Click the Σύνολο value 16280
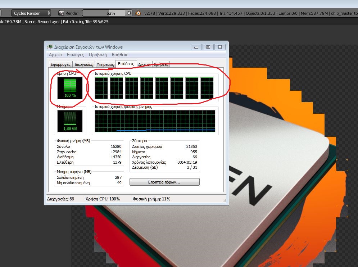This screenshot has height=267, width=358. point(116,146)
